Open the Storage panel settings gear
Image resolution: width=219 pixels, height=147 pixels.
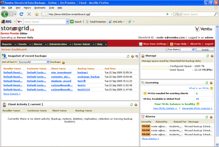click(x=212, y=56)
